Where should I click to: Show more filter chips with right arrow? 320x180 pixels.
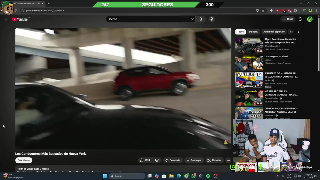298,32
